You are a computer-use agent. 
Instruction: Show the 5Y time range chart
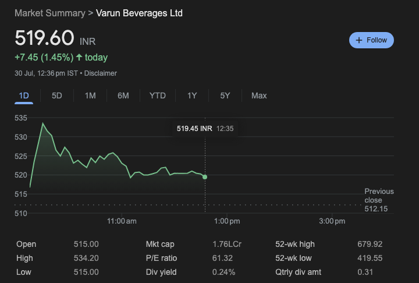coord(225,95)
